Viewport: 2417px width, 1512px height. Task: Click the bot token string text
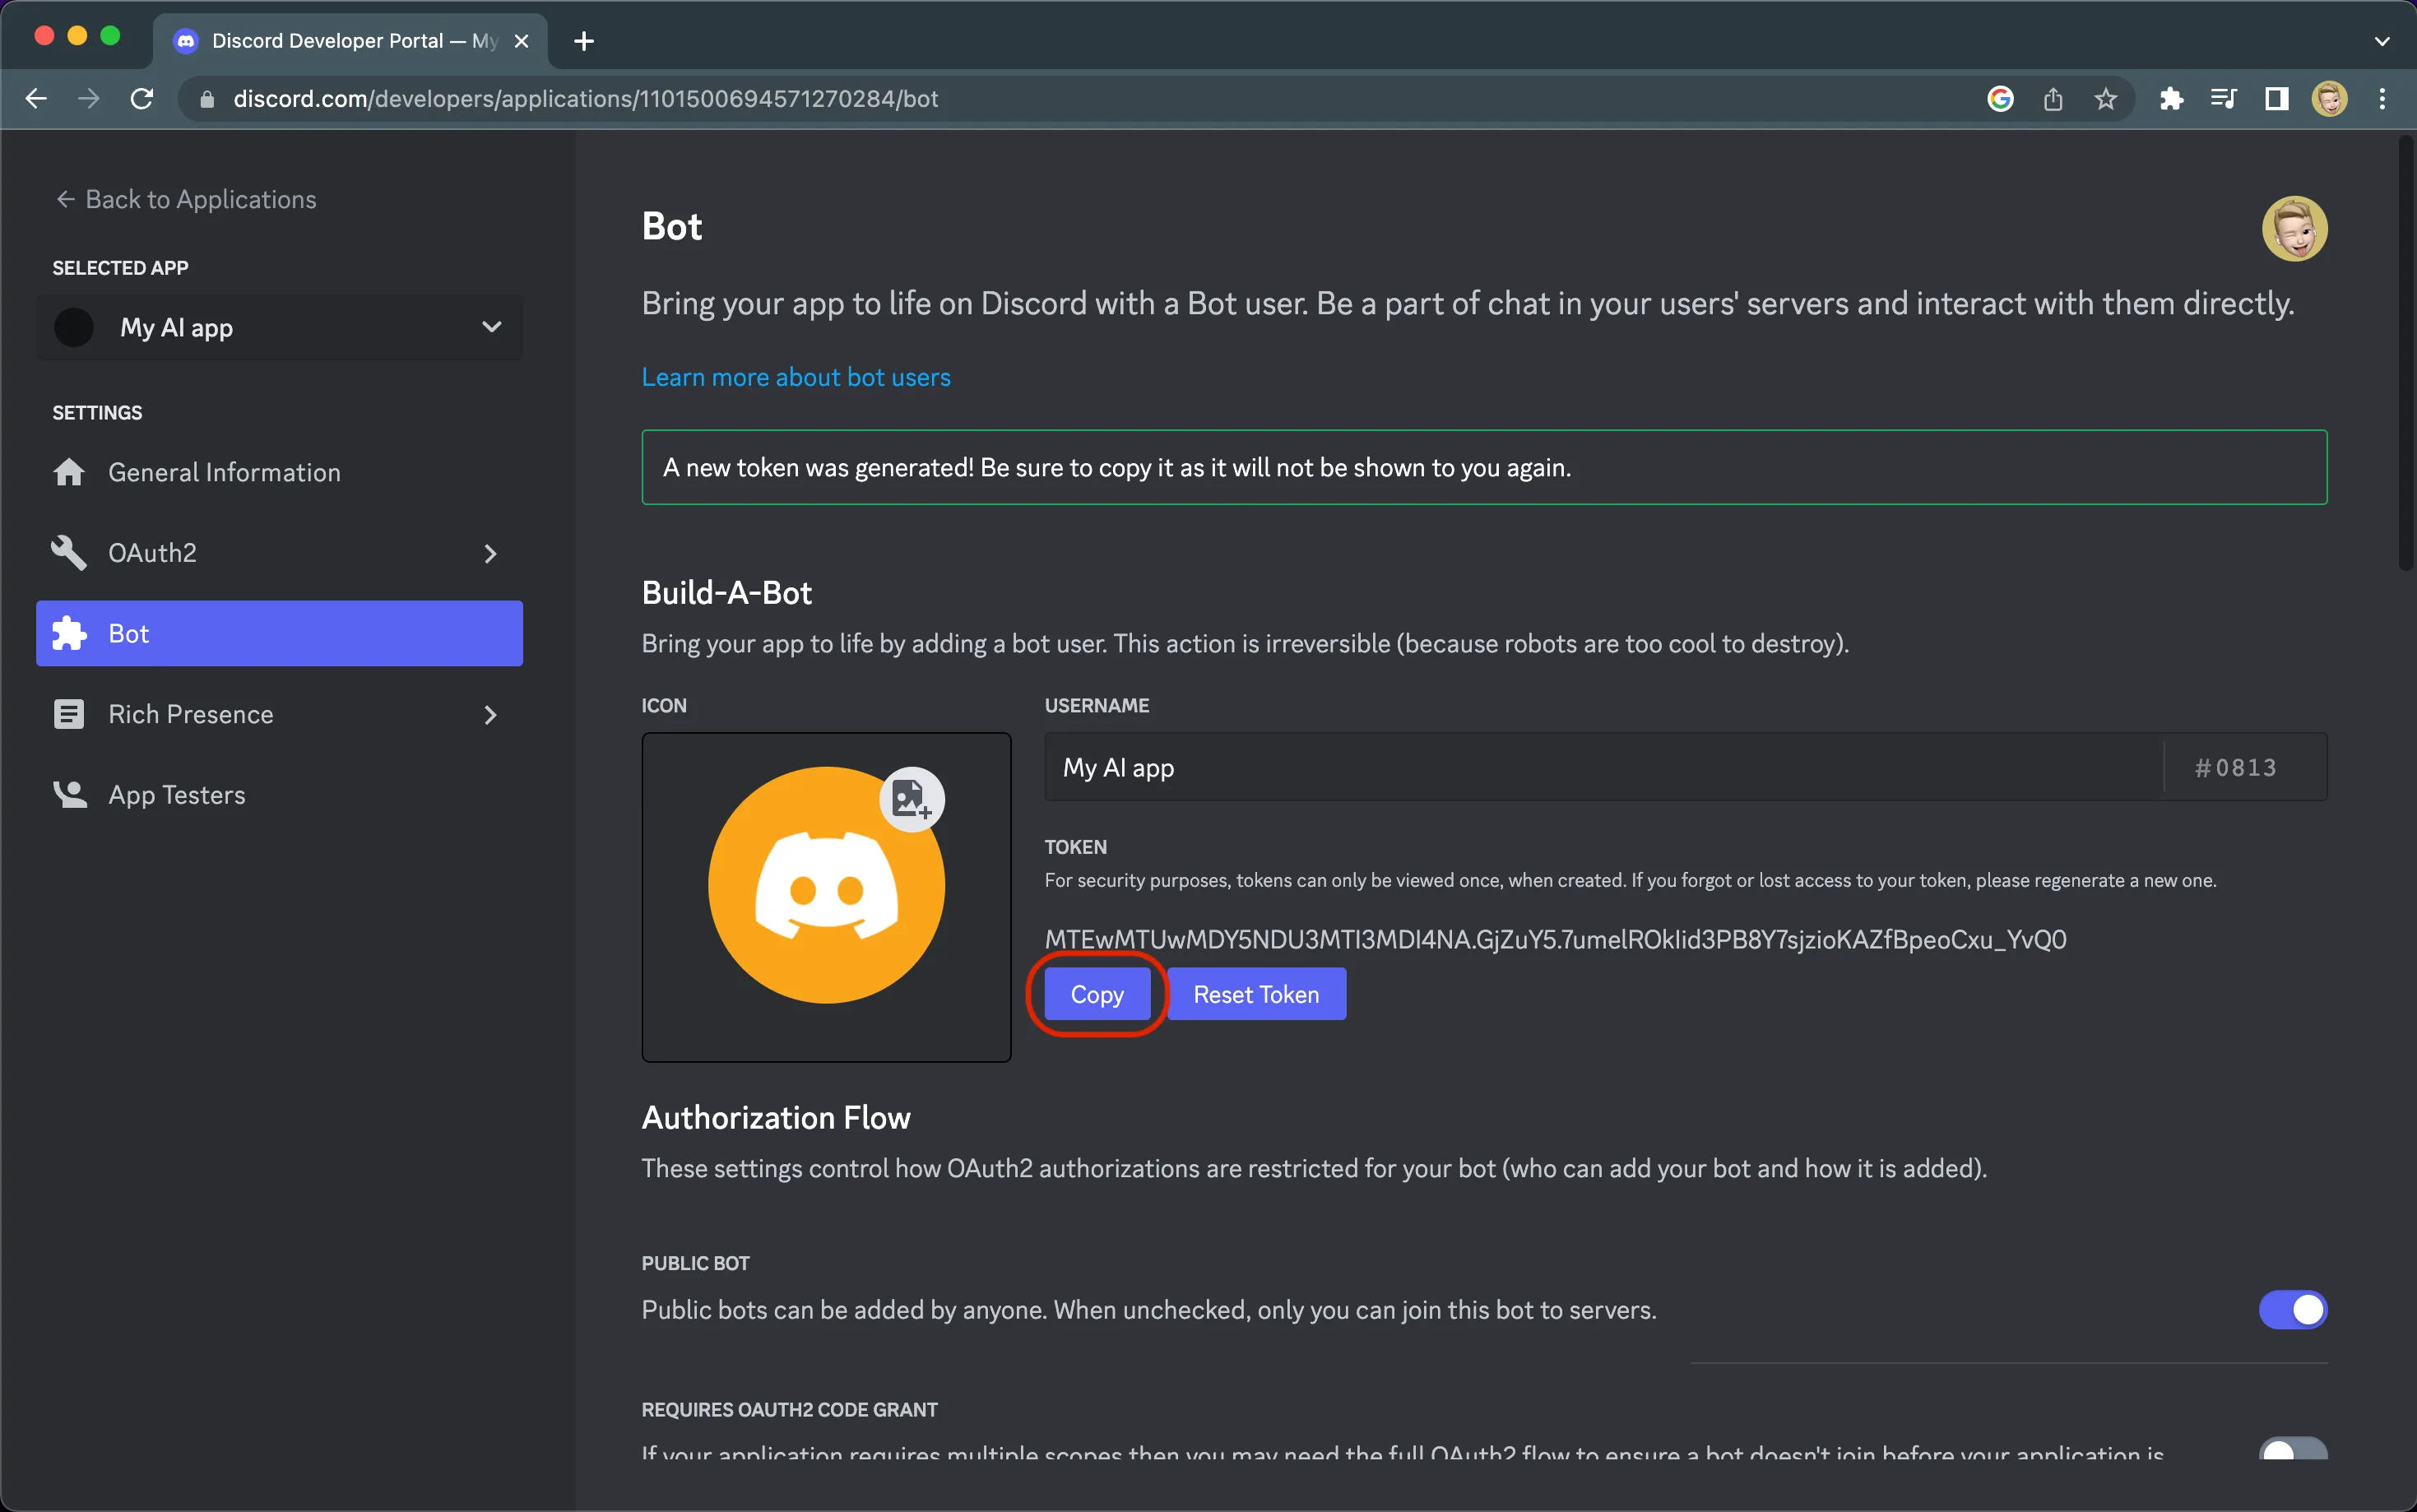[1555, 939]
